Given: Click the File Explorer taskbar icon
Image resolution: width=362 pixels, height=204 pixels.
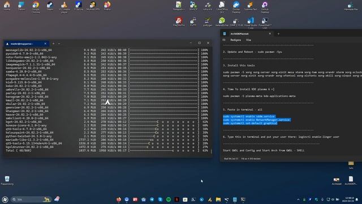Looking at the screenshot, I should point(218,199).
